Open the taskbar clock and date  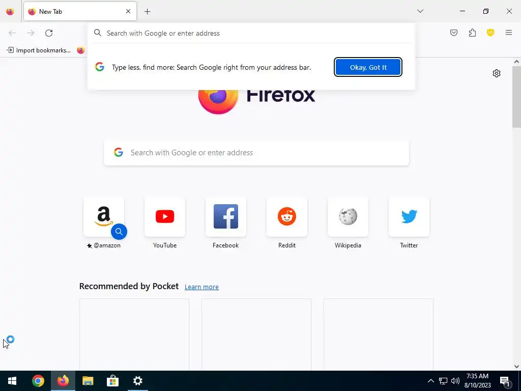tap(477, 381)
